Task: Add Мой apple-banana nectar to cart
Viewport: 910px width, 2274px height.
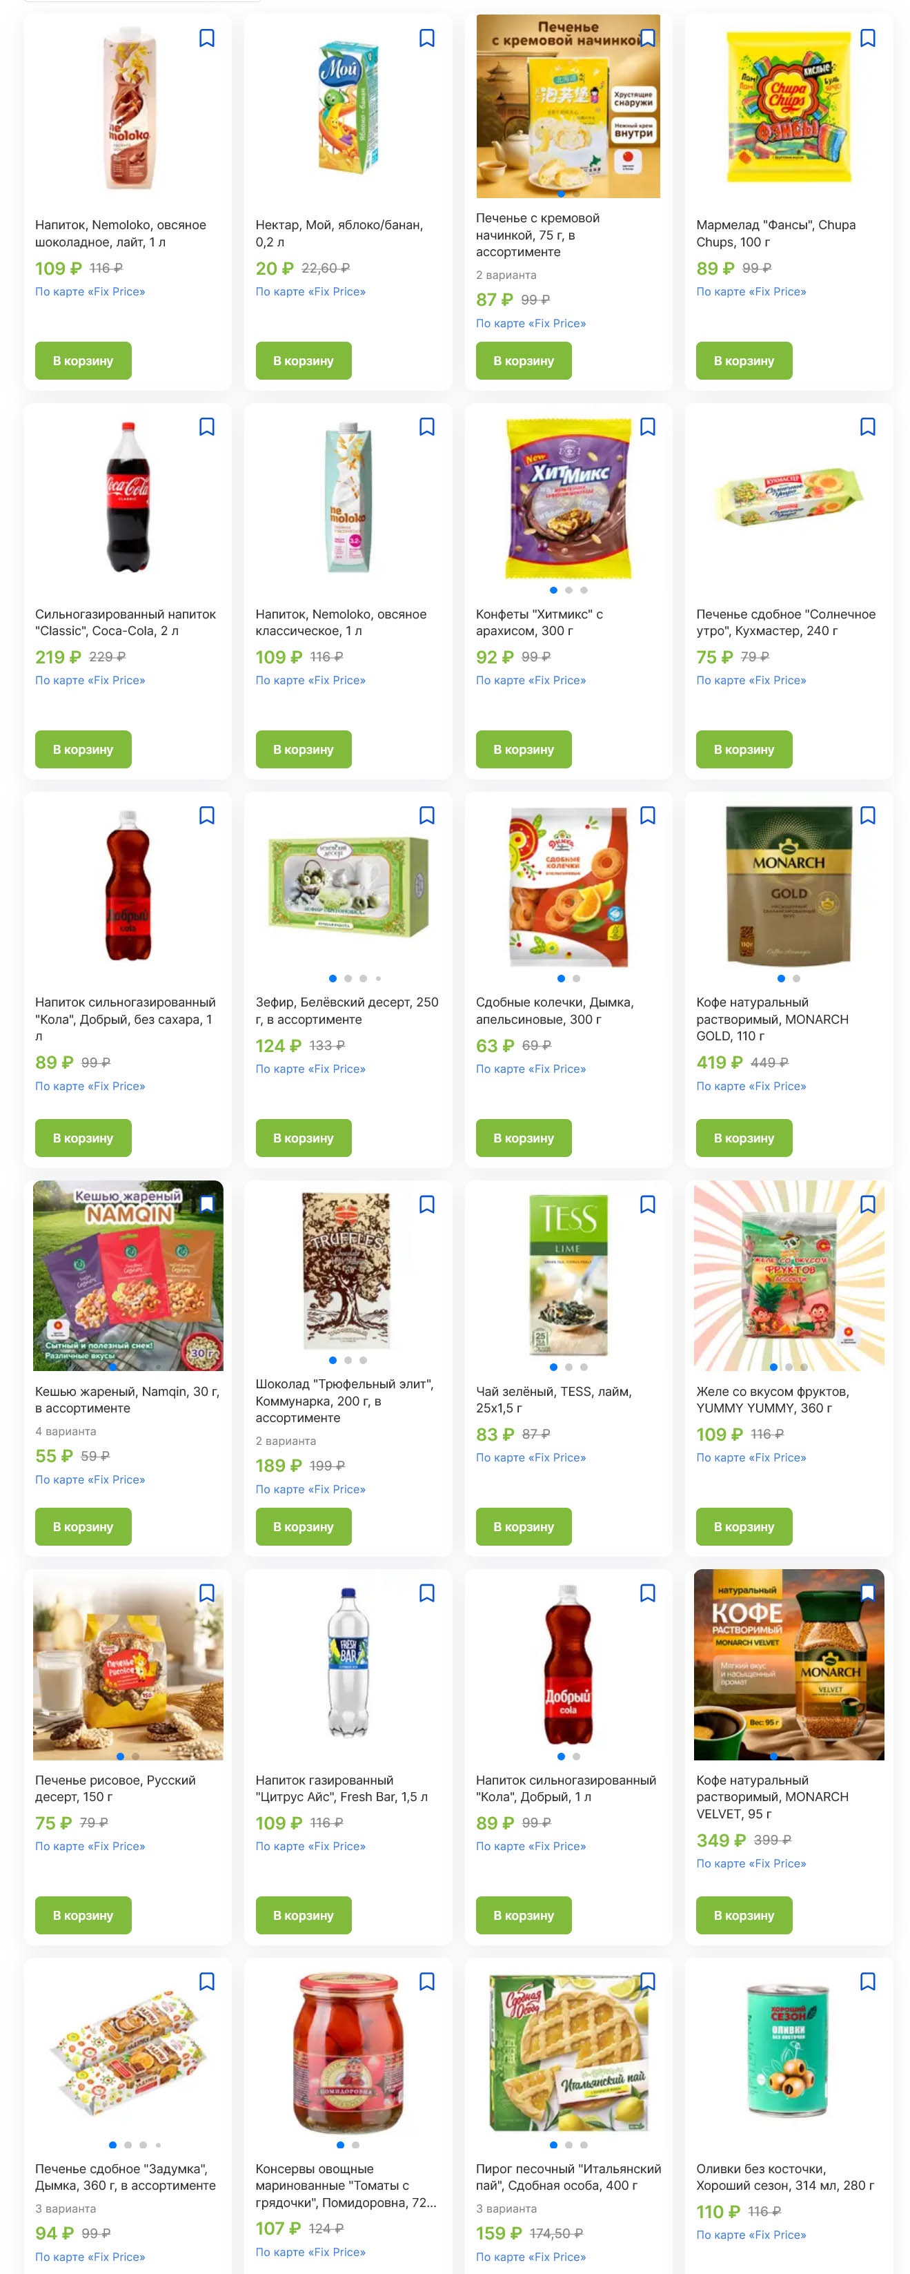Action: click(304, 360)
